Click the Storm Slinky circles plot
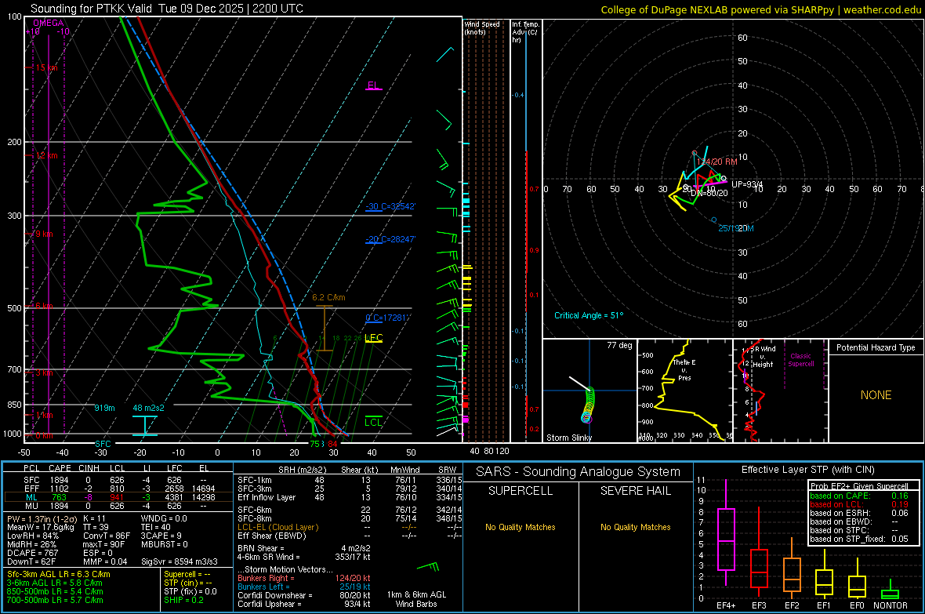 (x=588, y=405)
